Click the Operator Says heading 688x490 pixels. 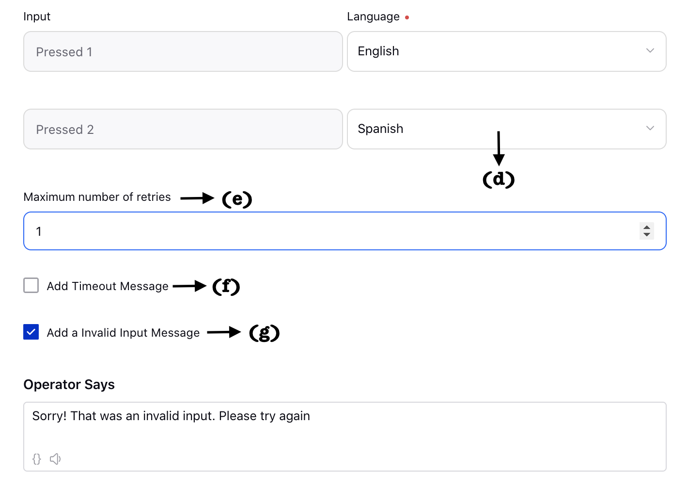[x=69, y=384]
